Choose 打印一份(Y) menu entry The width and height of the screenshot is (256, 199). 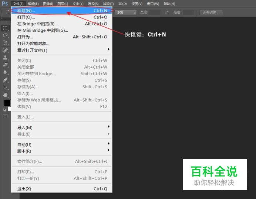coord(62,178)
